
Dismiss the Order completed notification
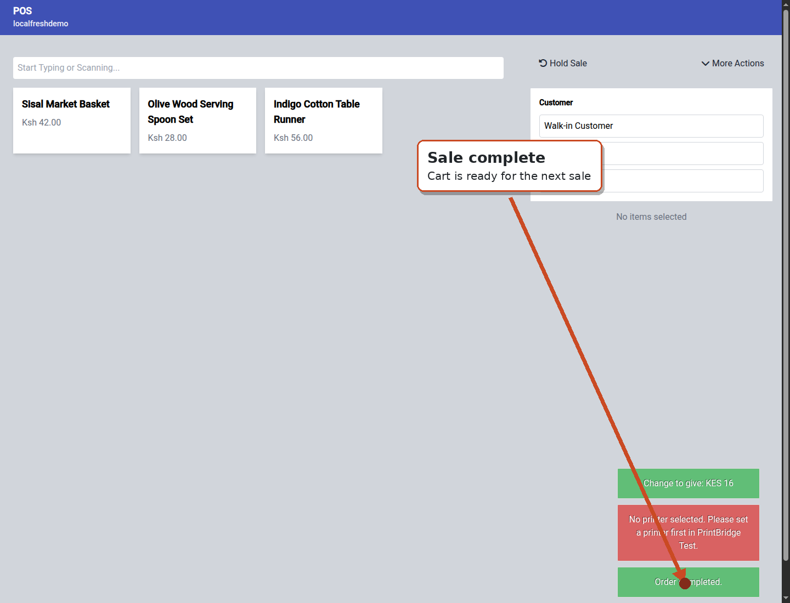coord(689,582)
